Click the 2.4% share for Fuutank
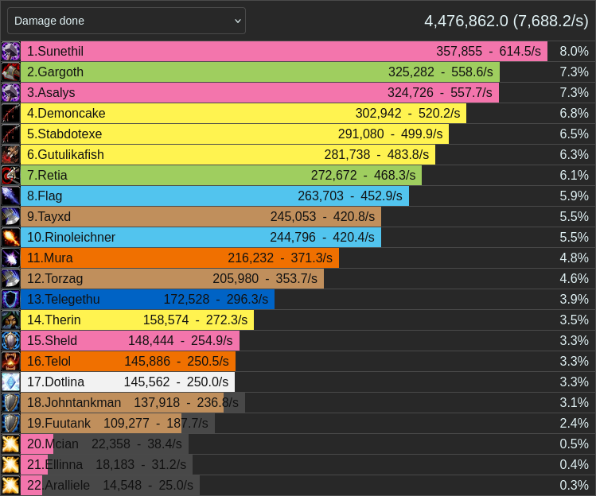This screenshot has height=496, width=596. (x=574, y=423)
